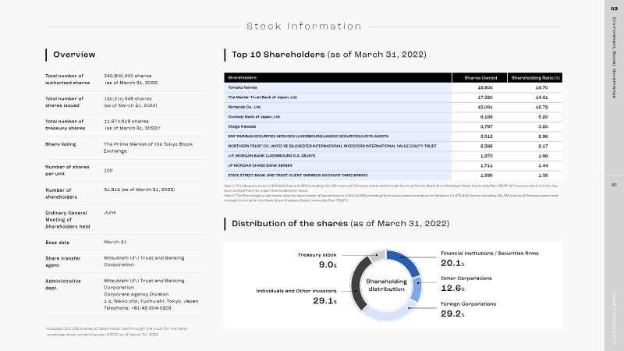
Task: Click the Shares Owned column header
Action: pyautogui.click(x=480, y=77)
